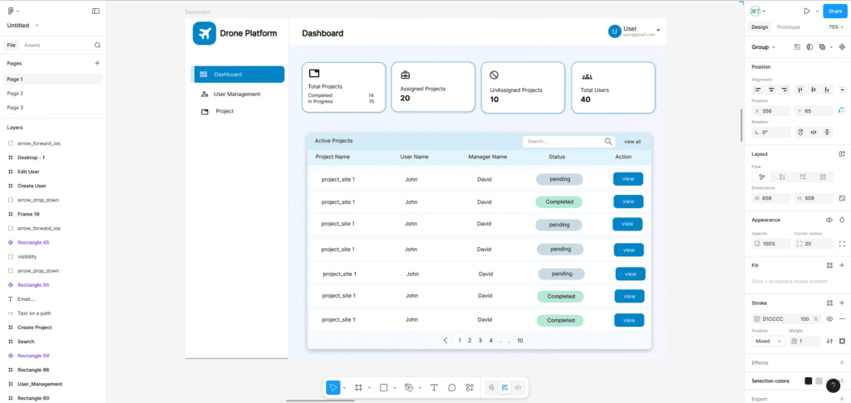Open blend mode droplet in Appearance
The height and width of the screenshot is (403, 851).
click(842, 220)
